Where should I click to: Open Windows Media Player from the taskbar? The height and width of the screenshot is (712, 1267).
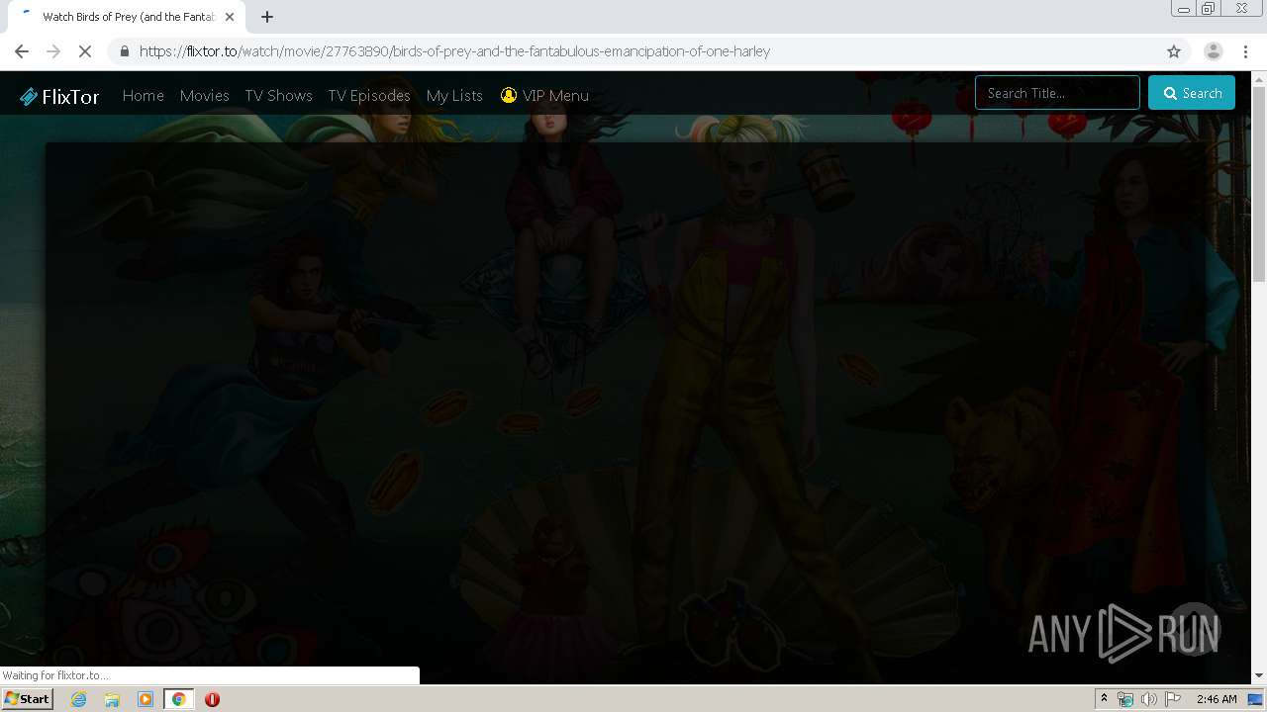(146, 699)
